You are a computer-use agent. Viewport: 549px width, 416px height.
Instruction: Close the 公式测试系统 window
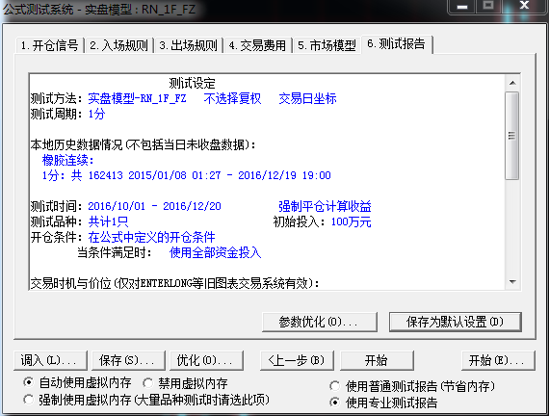(x=524, y=6)
